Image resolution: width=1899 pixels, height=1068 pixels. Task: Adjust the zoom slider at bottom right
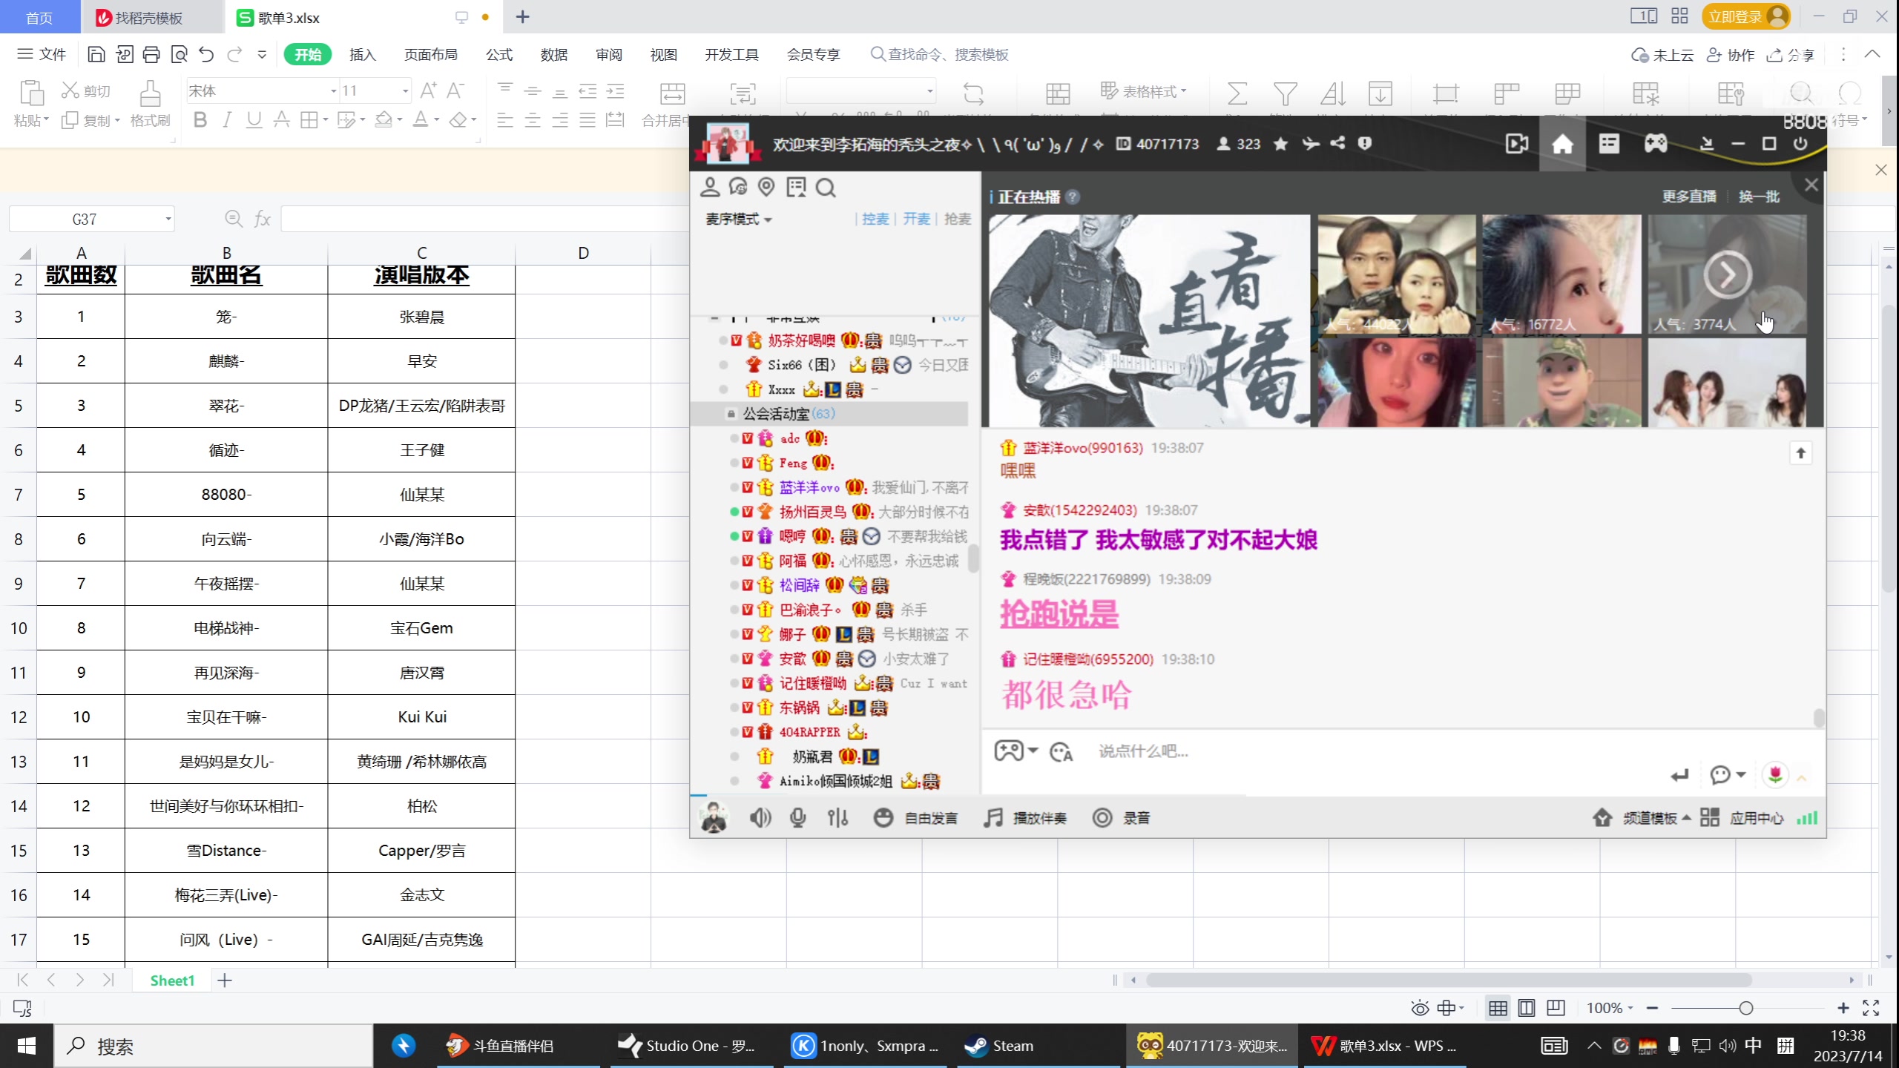point(1747,1007)
